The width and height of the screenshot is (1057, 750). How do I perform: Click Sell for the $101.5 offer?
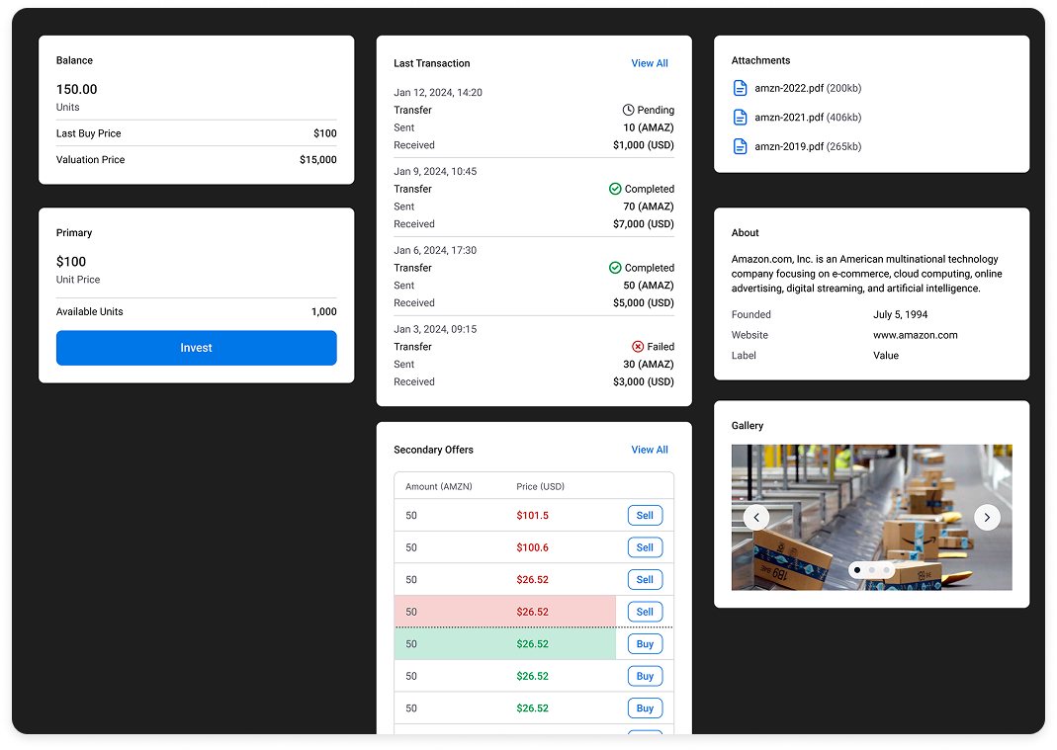coord(645,516)
